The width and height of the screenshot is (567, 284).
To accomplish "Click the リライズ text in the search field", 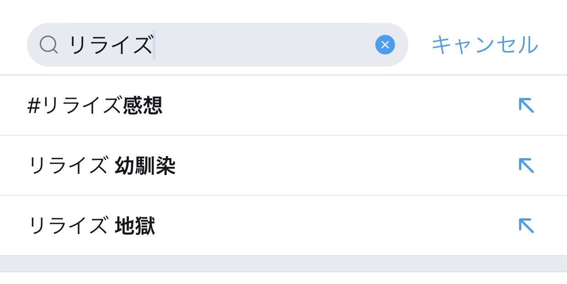I will click(x=110, y=45).
